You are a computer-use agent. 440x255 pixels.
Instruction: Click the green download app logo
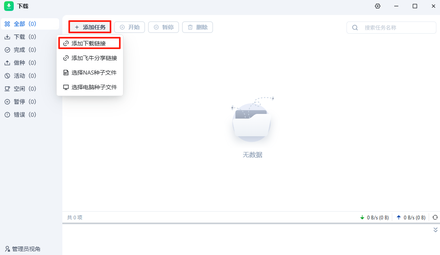(x=9, y=6)
